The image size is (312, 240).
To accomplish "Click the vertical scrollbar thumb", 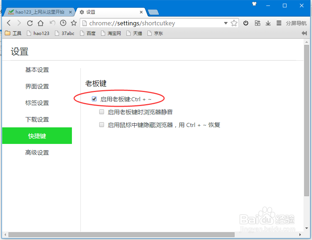I will point(306,121).
